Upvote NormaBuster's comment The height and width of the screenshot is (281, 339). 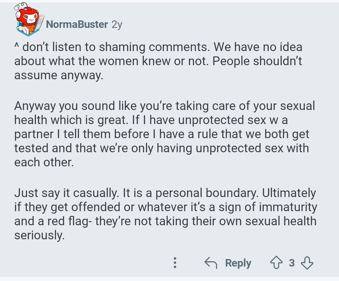point(276,263)
